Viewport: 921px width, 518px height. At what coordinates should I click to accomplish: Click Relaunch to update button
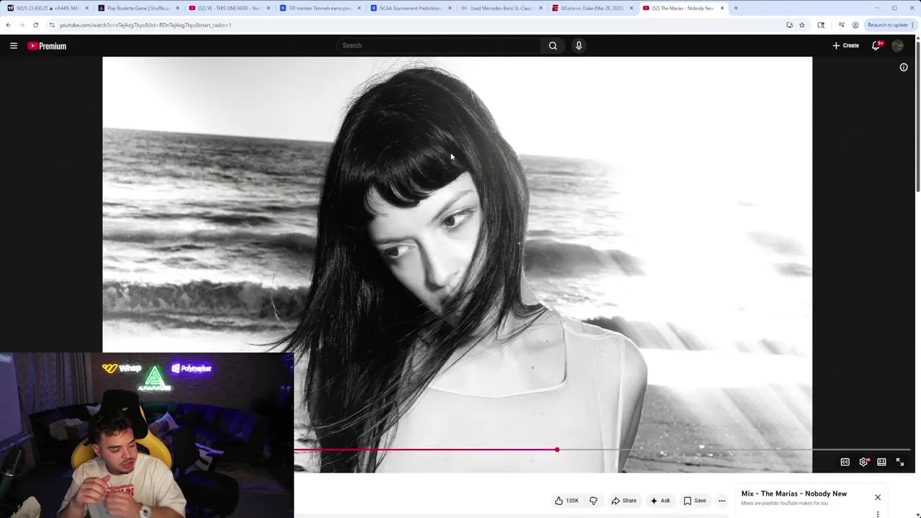pos(887,24)
